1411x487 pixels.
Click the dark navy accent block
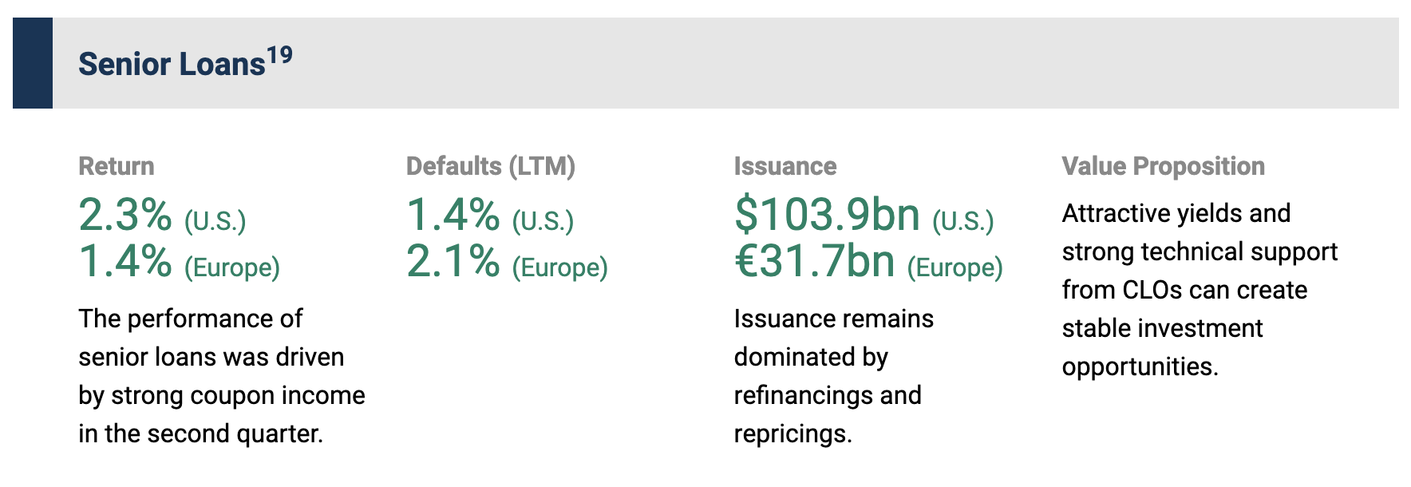click(33, 63)
